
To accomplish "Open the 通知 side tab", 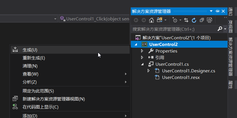I will click(x=230, y=11).
